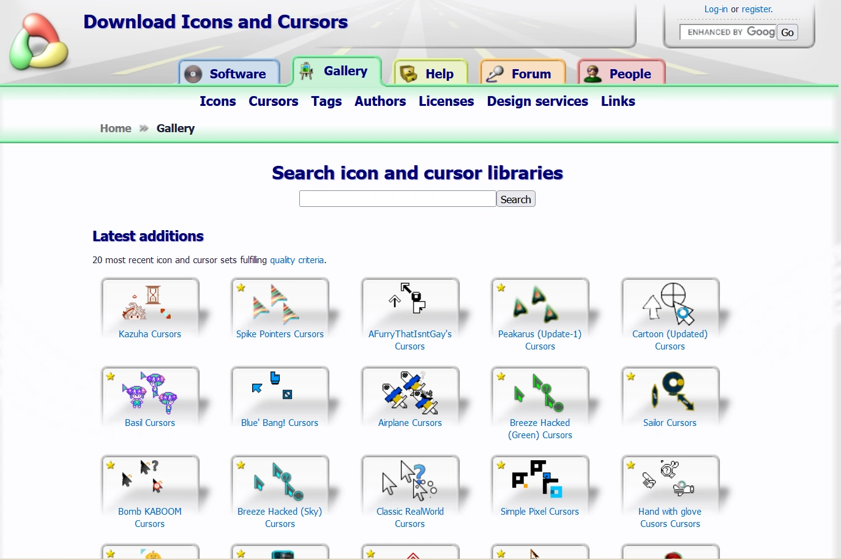Open the People tab
The image size is (841, 560).
tap(629, 73)
